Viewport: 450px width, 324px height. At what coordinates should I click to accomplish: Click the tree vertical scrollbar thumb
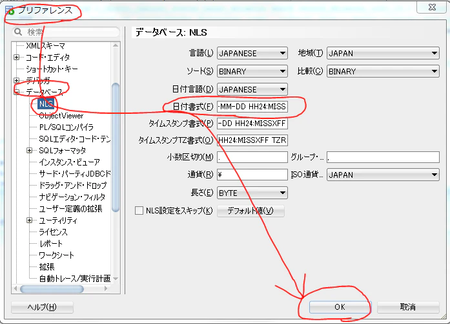point(116,147)
